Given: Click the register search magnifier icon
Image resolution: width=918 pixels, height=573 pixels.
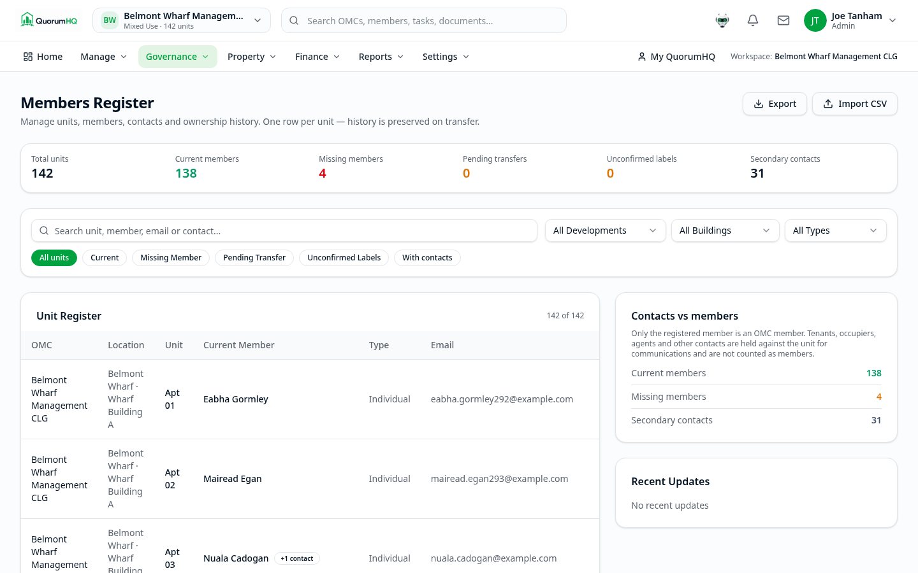Looking at the screenshot, I should tap(44, 230).
